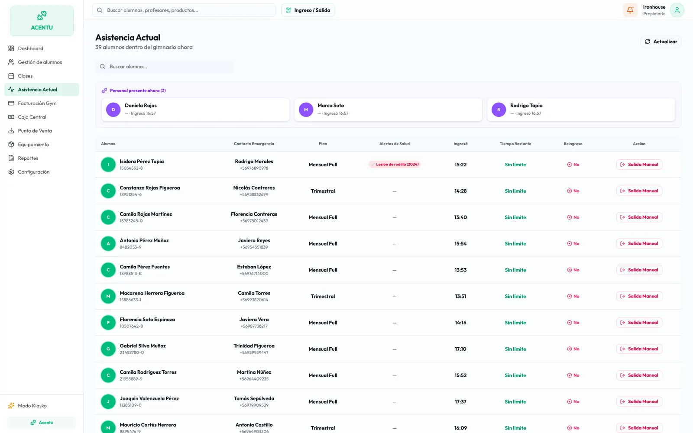Select Daniela Rojas staff card
Screen dimensions: 693x433
tap(195, 110)
